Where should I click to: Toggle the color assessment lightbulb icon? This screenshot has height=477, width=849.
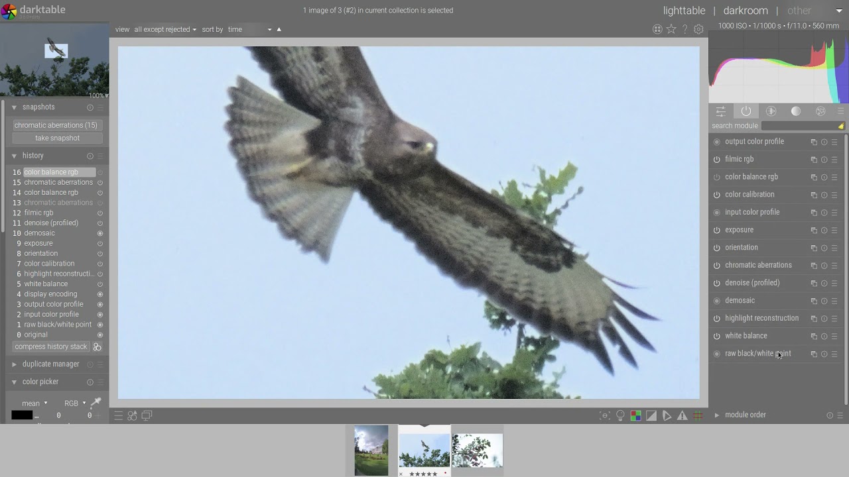pyautogui.click(x=620, y=415)
